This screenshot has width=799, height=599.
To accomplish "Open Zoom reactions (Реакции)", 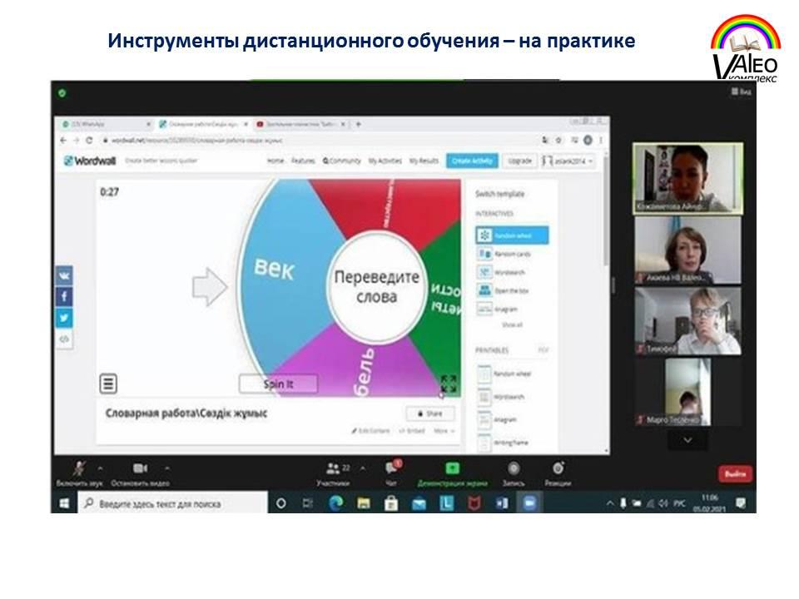I will click(x=558, y=473).
